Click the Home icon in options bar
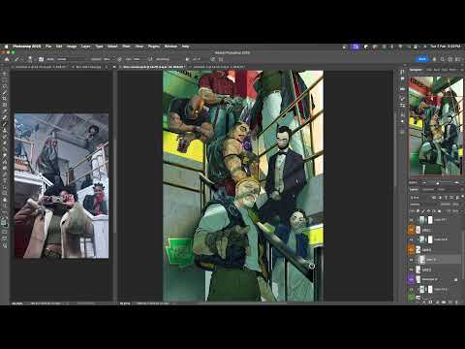 (7, 59)
